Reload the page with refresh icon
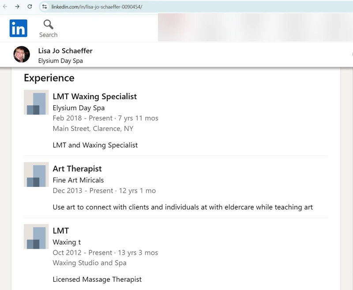The image size is (353, 290). (x=30, y=7)
